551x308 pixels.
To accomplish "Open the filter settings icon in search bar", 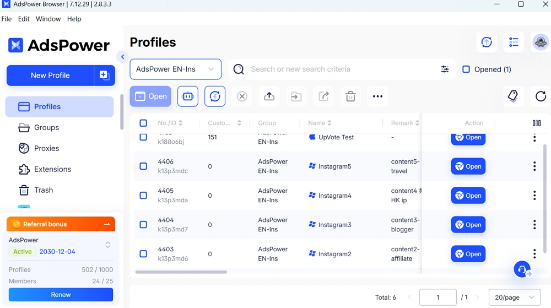I will tap(445, 69).
